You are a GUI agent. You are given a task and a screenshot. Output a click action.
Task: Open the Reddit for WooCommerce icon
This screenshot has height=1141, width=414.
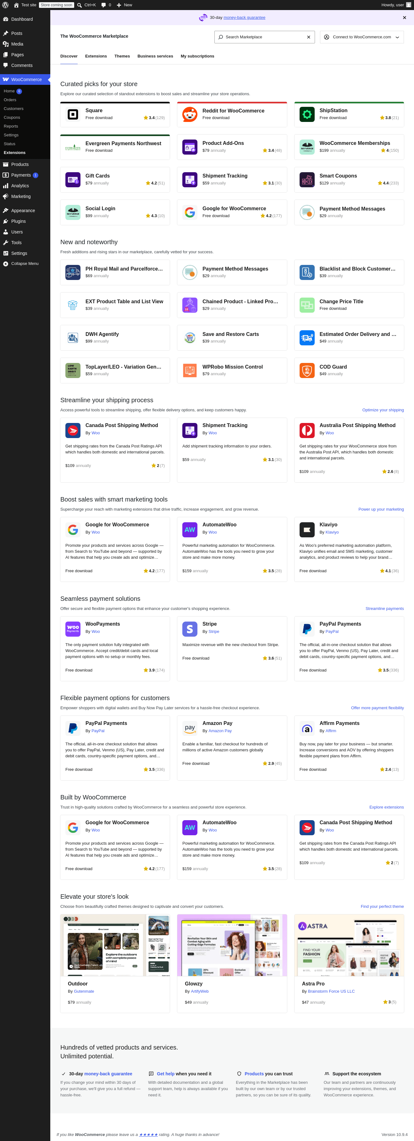point(190,115)
